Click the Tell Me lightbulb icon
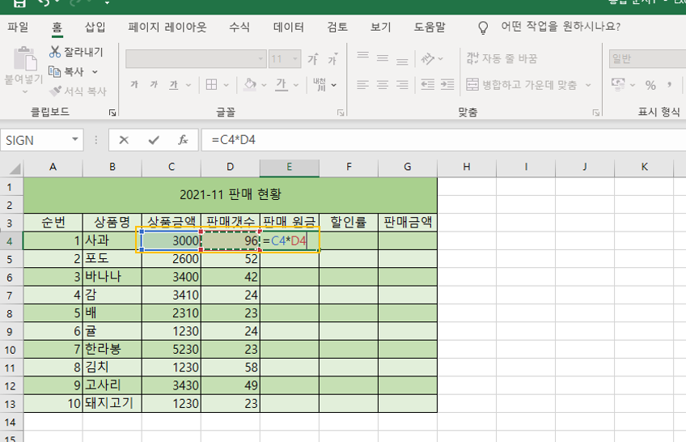The image size is (686, 442). [483, 28]
